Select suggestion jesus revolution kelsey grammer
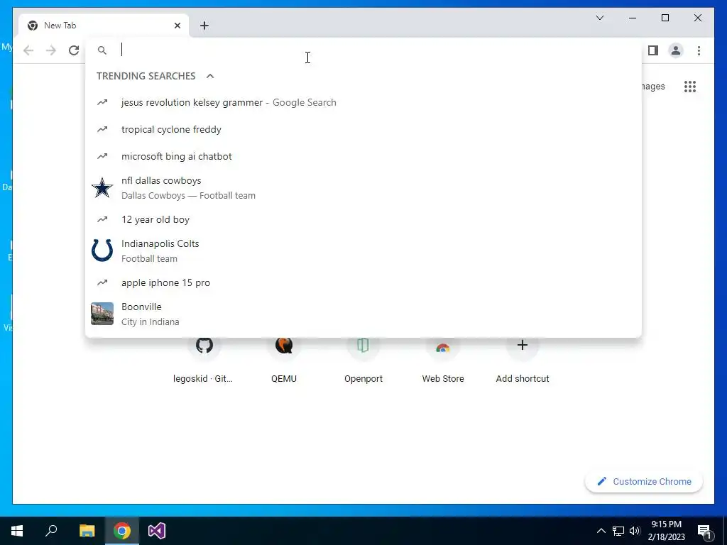This screenshot has height=545, width=727. pos(363,102)
